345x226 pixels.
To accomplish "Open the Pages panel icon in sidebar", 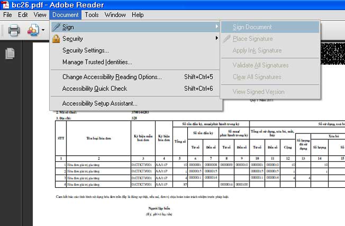I will click(x=10, y=54).
